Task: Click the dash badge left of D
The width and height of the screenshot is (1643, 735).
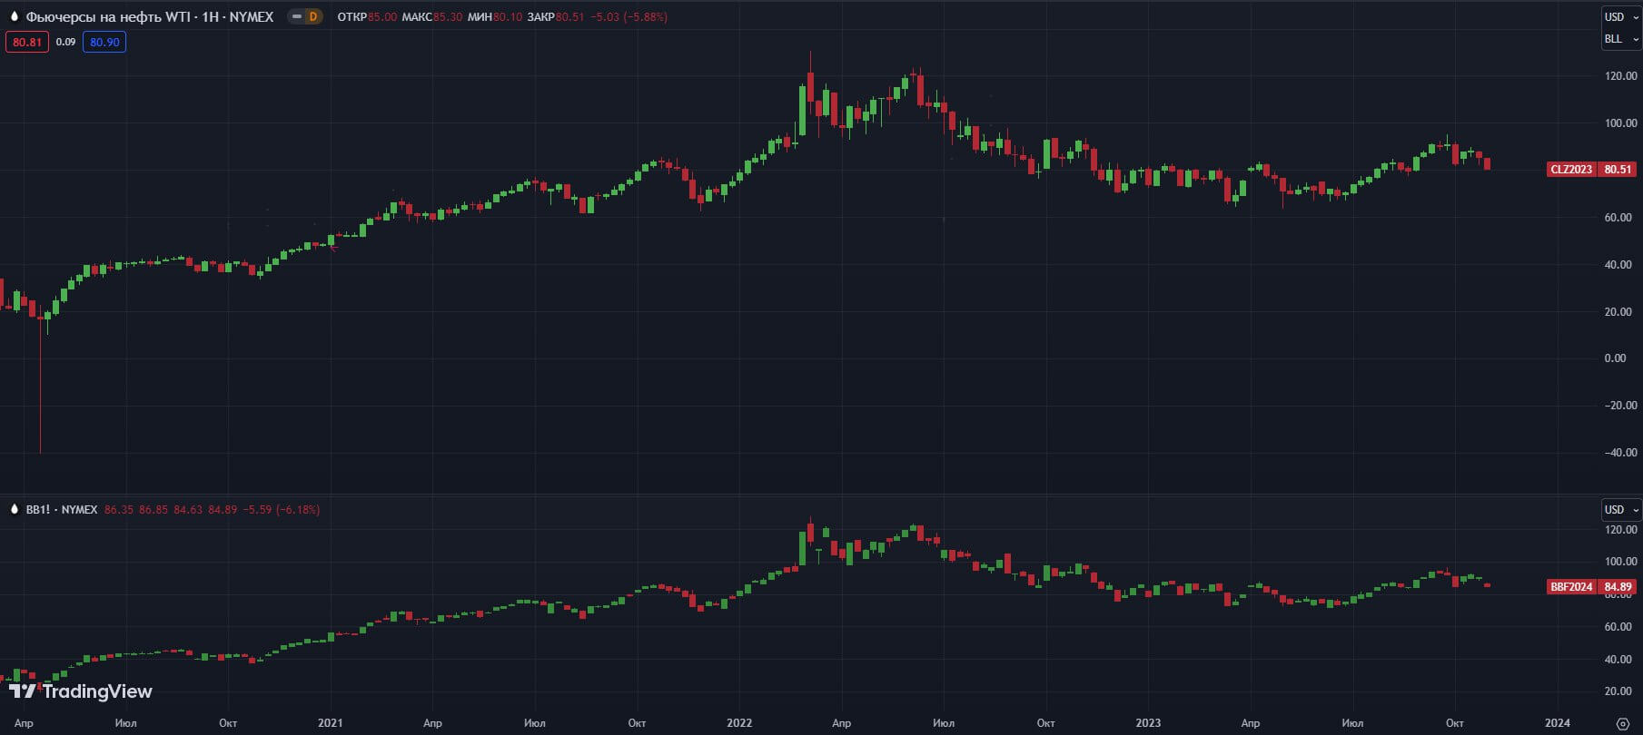Action: point(296,16)
